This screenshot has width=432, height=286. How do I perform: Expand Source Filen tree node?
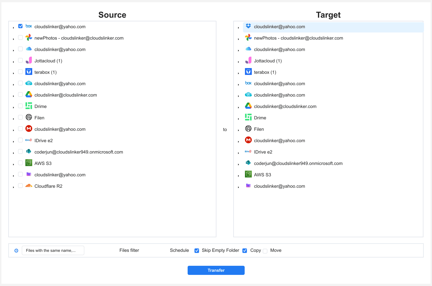13,119
